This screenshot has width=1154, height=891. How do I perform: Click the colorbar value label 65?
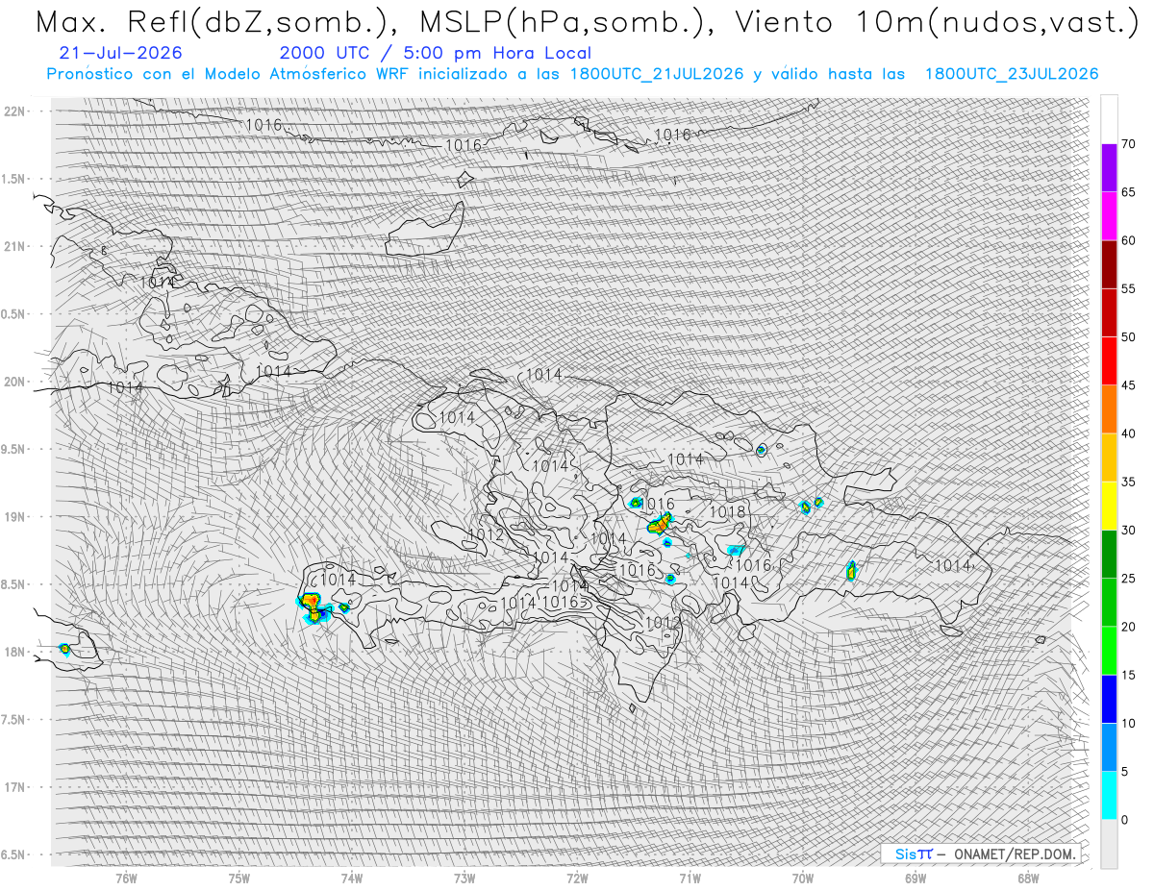tap(1128, 192)
